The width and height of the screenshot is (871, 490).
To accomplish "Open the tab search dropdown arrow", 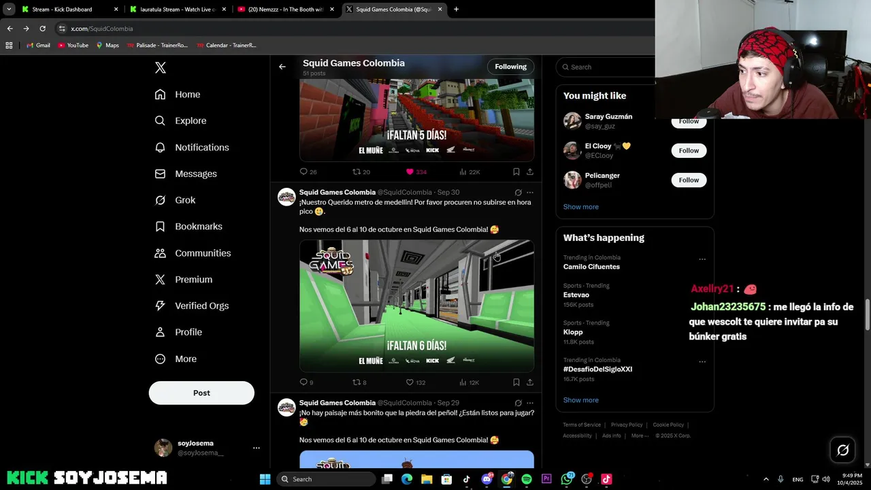I will click(9, 10).
